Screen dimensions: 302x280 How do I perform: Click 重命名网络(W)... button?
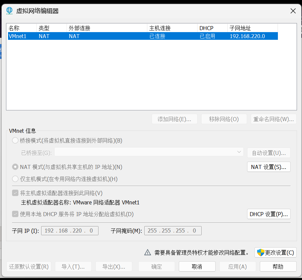point(274,119)
